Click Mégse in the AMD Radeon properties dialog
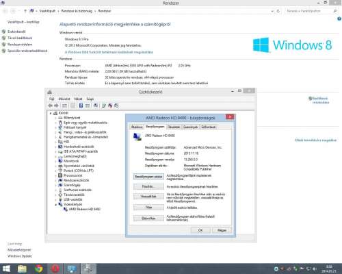 point(222,230)
